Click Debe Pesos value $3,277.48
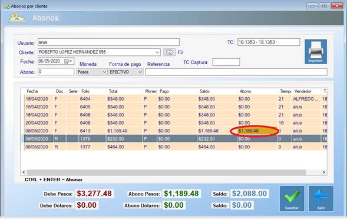 (94, 194)
